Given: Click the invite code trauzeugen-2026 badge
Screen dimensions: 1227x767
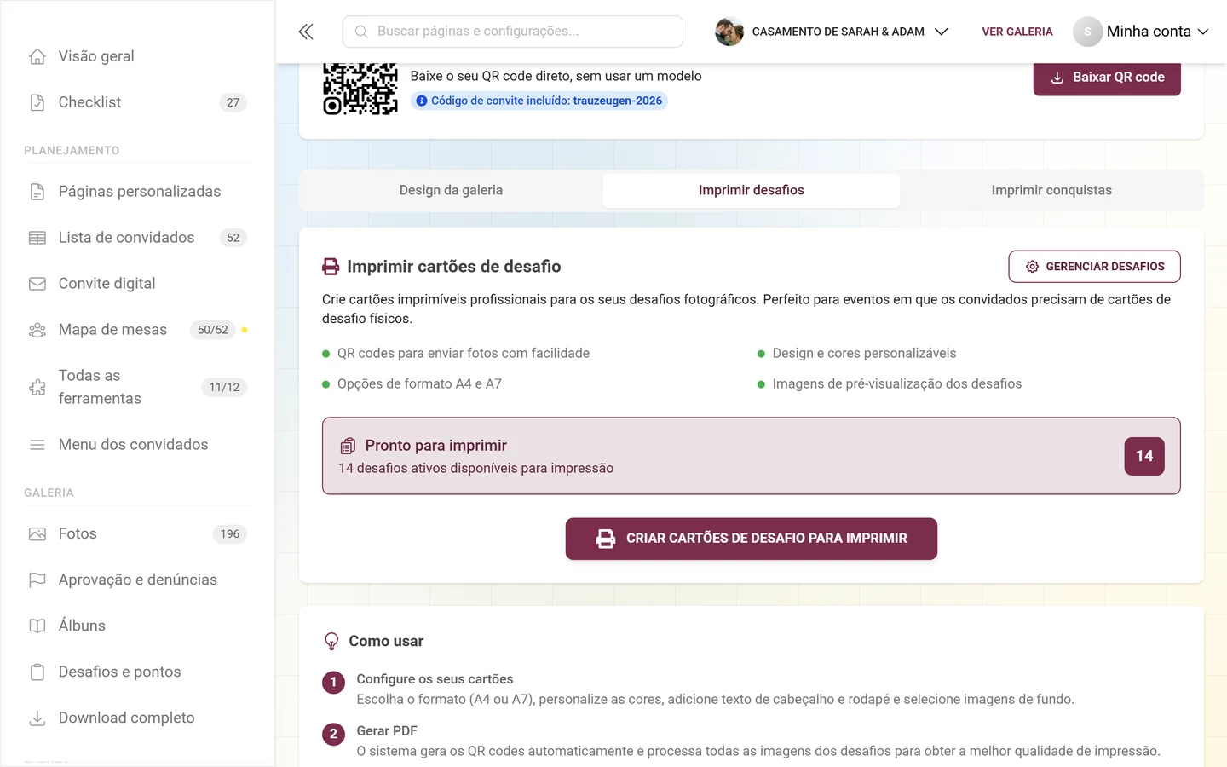Looking at the screenshot, I should coord(539,101).
